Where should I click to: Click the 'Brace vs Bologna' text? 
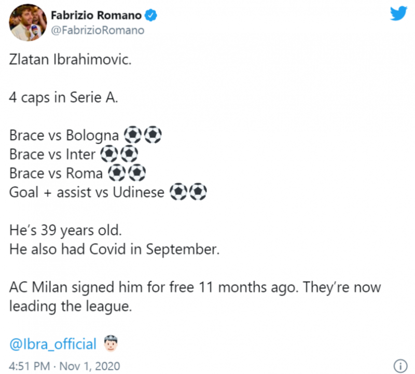pos(63,136)
